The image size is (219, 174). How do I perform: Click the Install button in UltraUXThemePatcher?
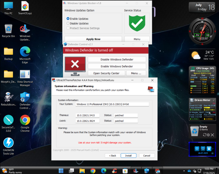point(129,155)
